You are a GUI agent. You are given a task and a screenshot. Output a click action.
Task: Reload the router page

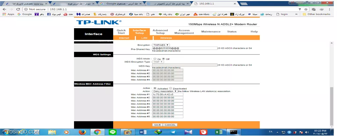18,9
